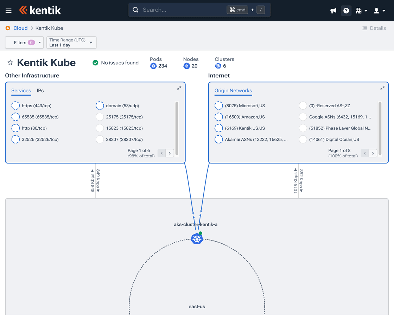Collapse the Services panel using its corner arrows
The width and height of the screenshot is (394, 315).
pyautogui.click(x=179, y=88)
